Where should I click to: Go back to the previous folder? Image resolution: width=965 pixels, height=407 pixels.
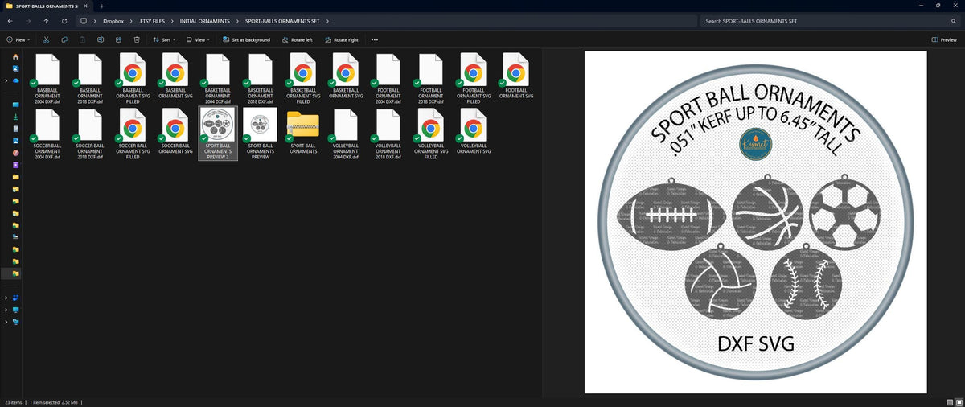[9, 21]
